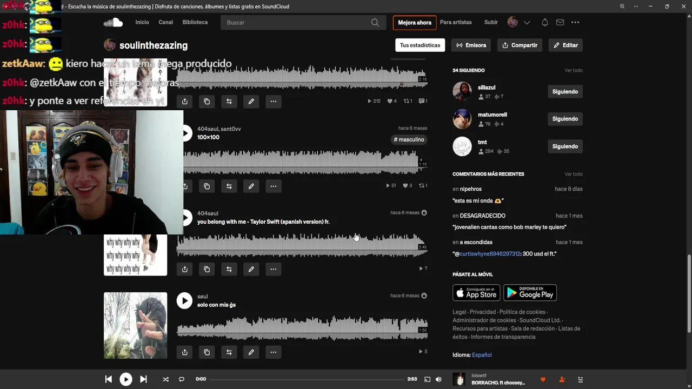The width and height of the screenshot is (692, 389).
Task: Open Para artistas menu item
Action: pyautogui.click(x=456, y=22)
